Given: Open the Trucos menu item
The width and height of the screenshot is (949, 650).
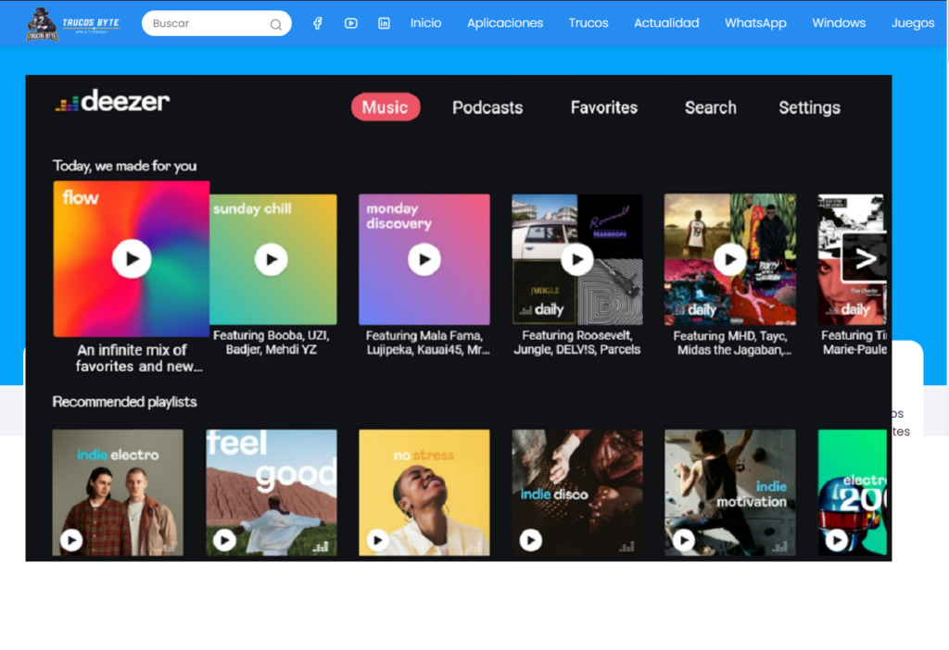Looking at the screenshot, I should point(588,23).
